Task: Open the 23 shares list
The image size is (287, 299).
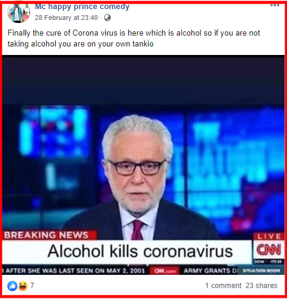Action: (262, 286)
